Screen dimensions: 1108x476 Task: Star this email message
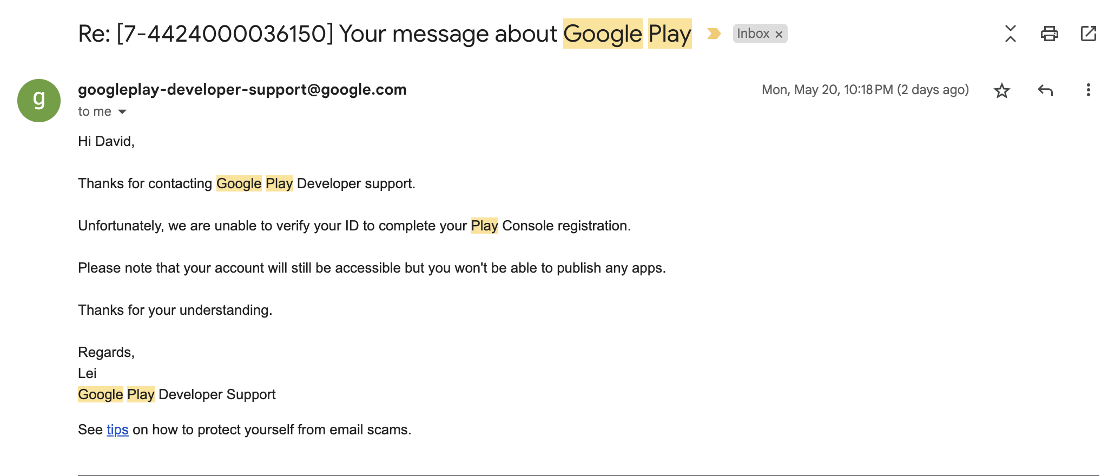tap(1002, 90)
